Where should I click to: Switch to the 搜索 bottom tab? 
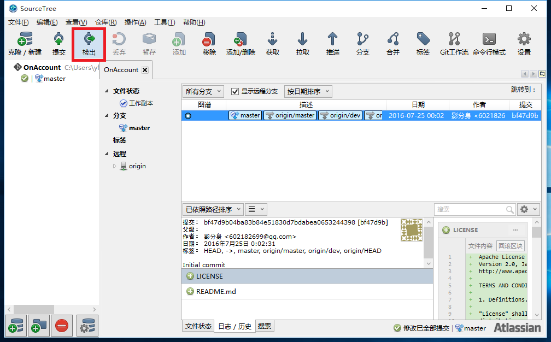click(265, 326)
